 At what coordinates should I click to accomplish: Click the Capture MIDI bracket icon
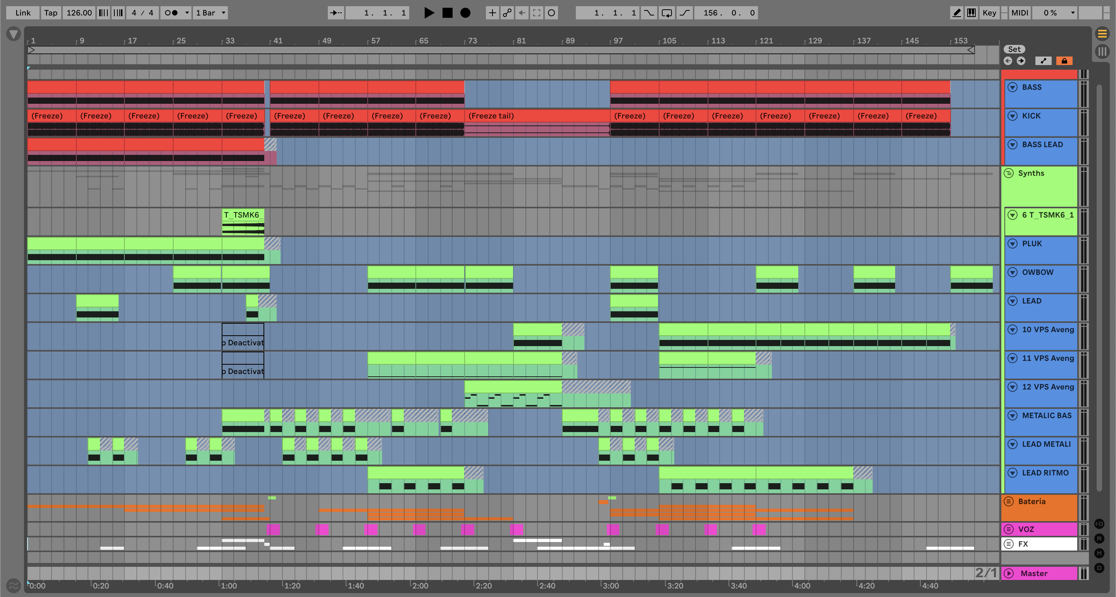(536, 12)
